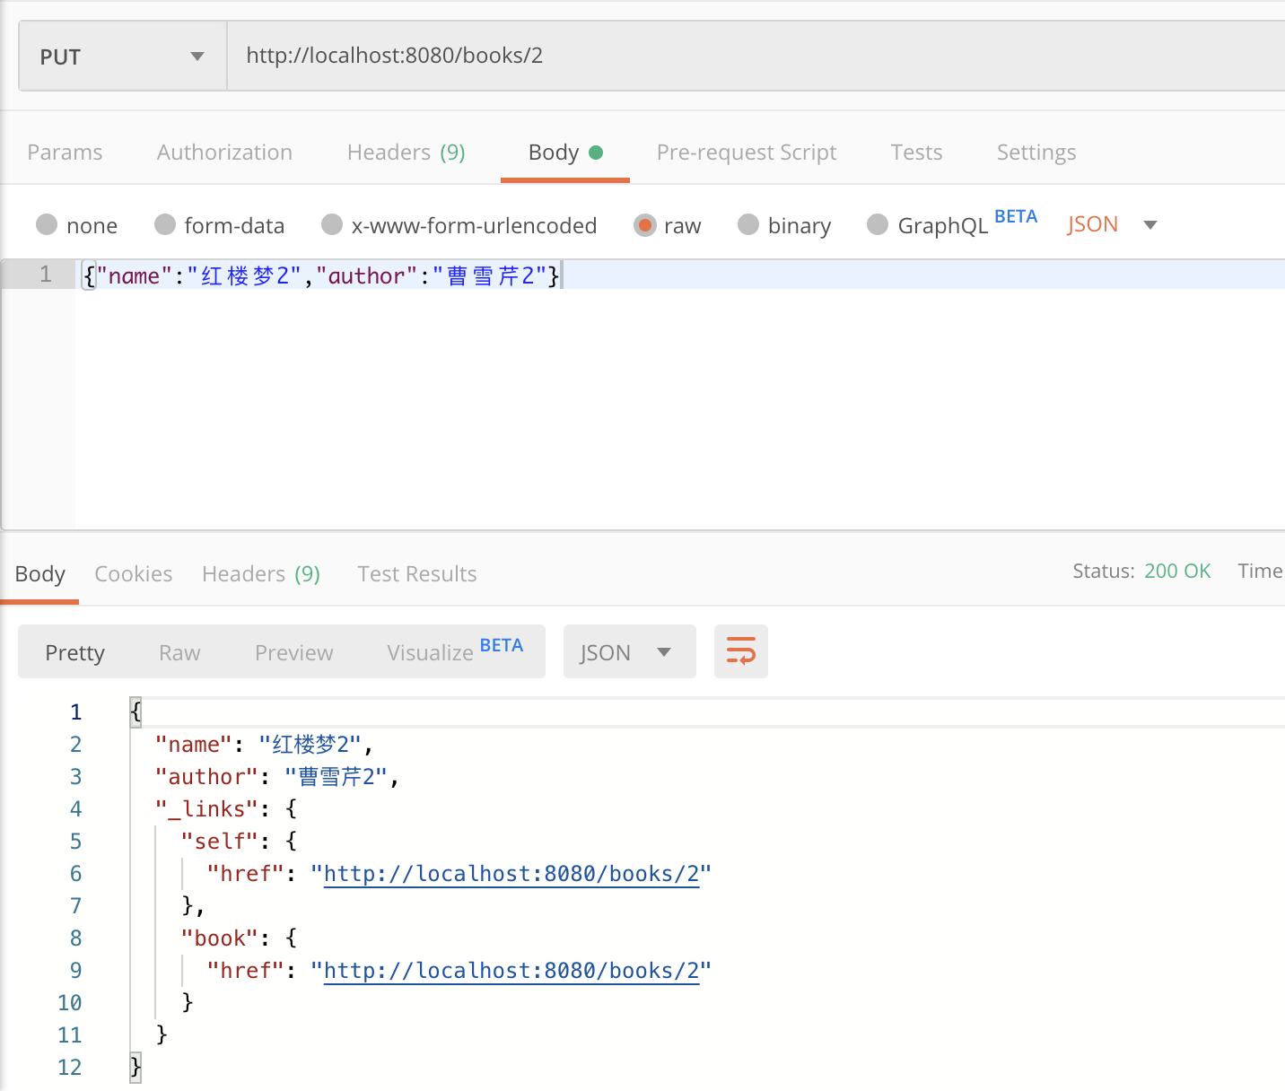Screen dimensions: 1285x1091
Task: Open the PUT request method dropdown
Action: (x=121, y=56)
